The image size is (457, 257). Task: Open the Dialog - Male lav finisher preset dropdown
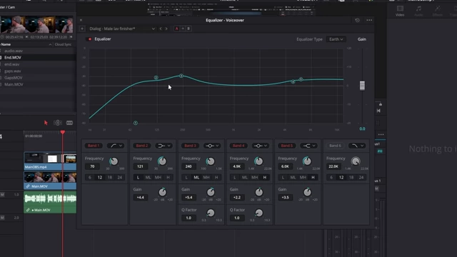pos(122,29)
